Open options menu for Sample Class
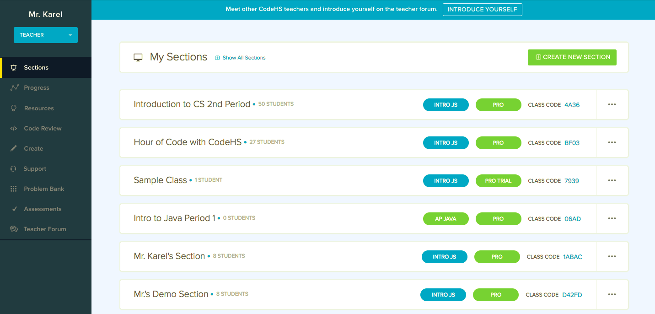This screenshot has height=314, width=655. [x=612, y=180]
